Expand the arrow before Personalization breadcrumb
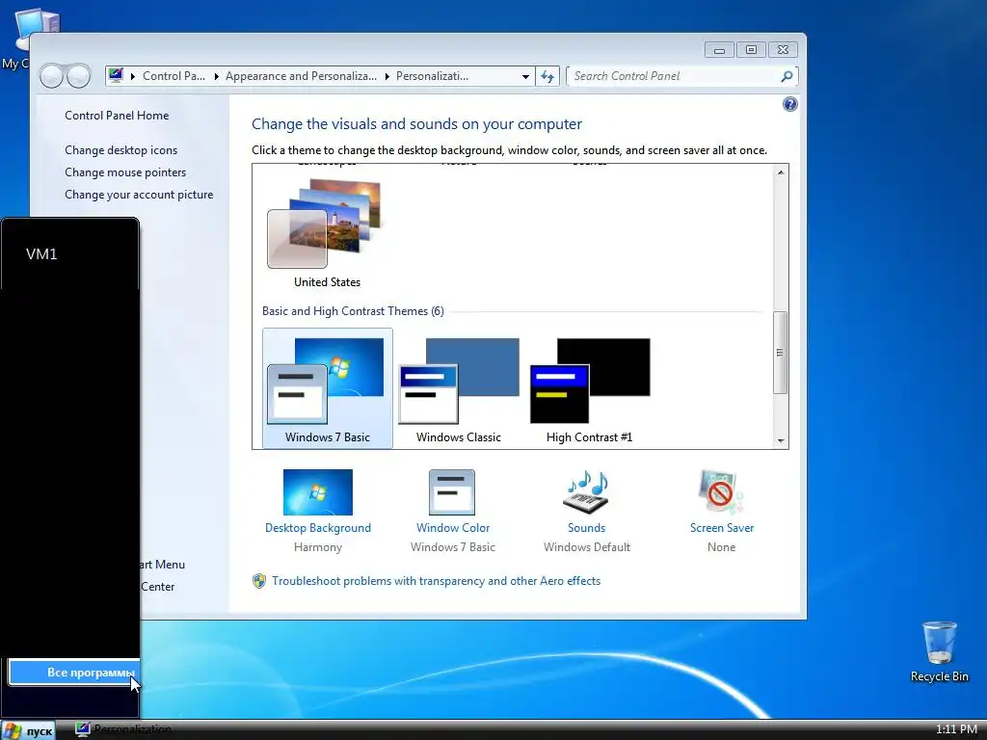 pyautogui.click(x=387, y=76)
